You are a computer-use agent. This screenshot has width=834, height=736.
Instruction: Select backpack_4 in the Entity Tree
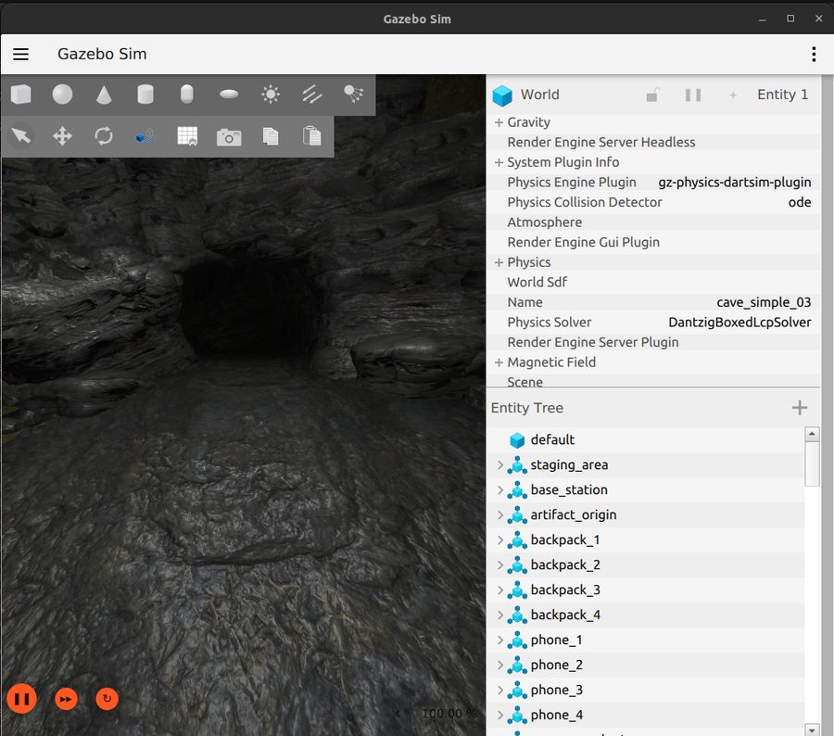pos(646,615)
